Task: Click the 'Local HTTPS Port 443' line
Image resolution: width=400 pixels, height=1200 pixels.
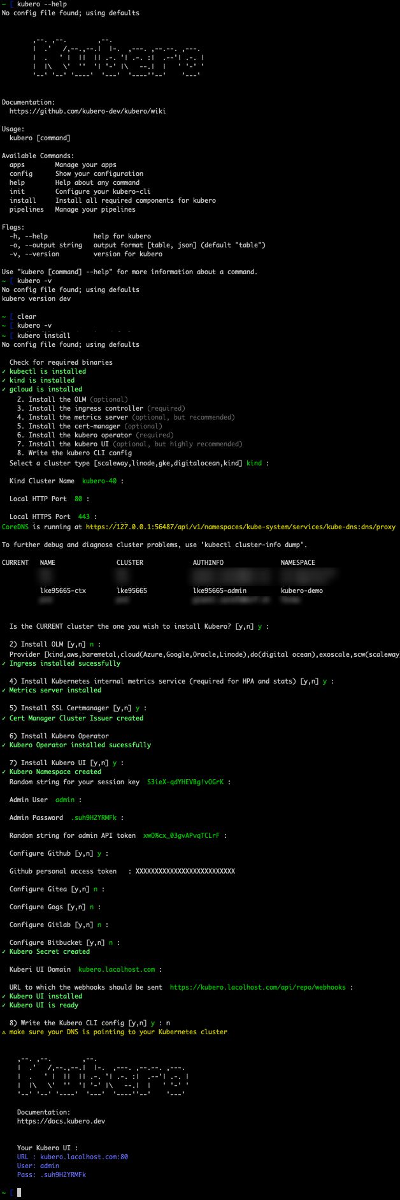Action: click(x=54, y=516)
